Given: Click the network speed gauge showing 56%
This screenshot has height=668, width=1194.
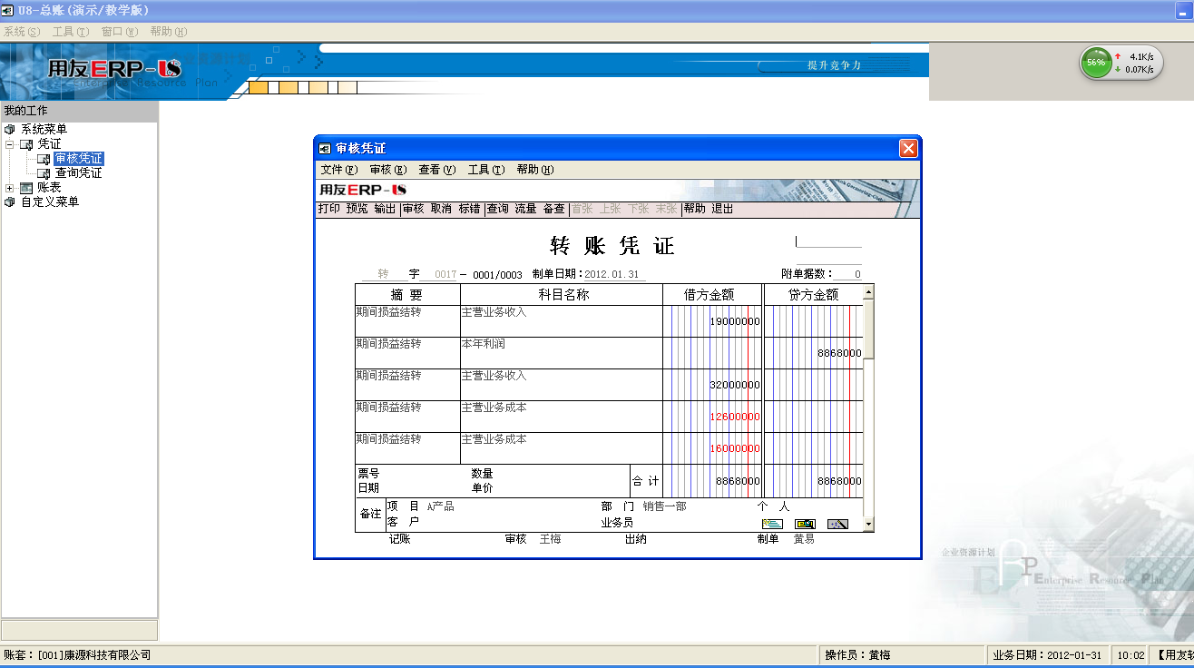Looking at the screenshot, I should 1096,63.
